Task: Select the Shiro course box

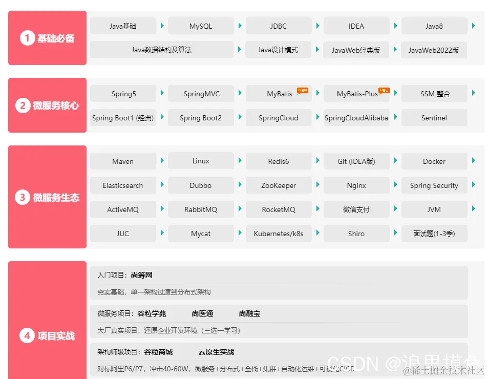Action: coord(356,234)
